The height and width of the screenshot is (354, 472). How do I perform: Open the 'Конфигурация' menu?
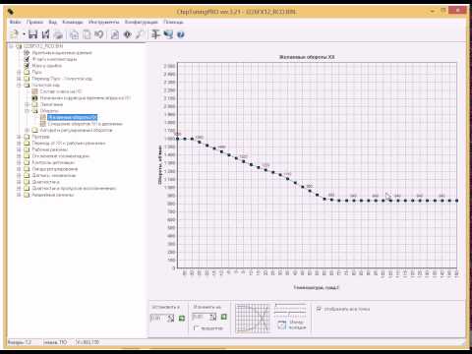(142, 22)
